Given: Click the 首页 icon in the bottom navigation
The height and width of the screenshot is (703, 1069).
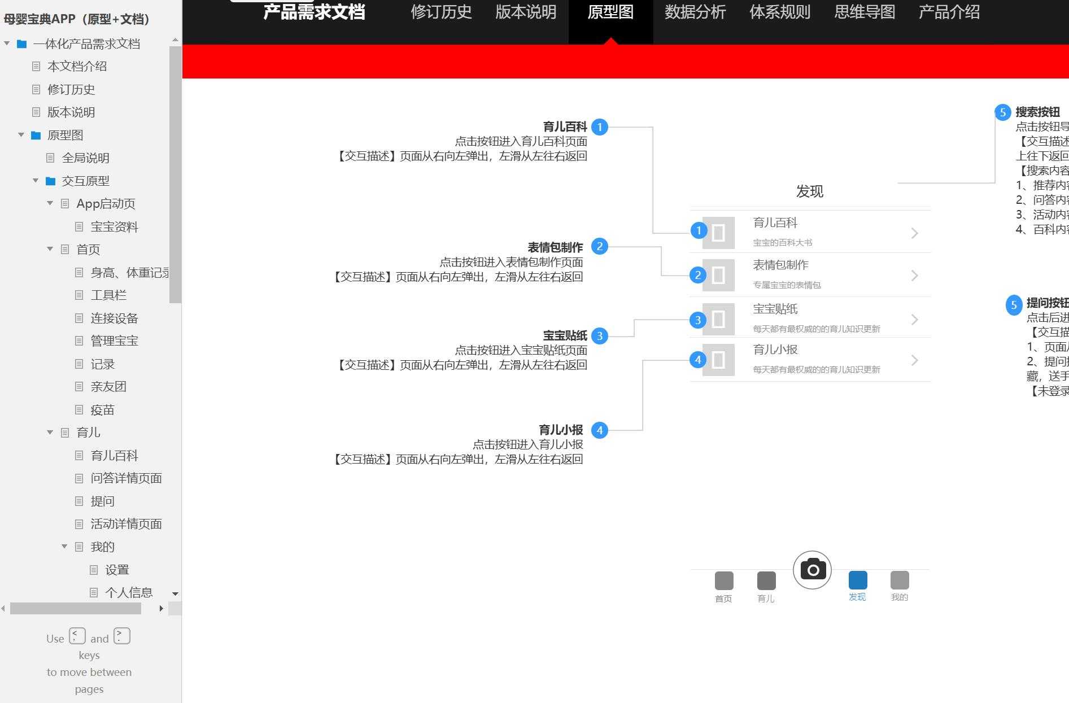Looking at the screenshot, I should (x=723, y=579).
